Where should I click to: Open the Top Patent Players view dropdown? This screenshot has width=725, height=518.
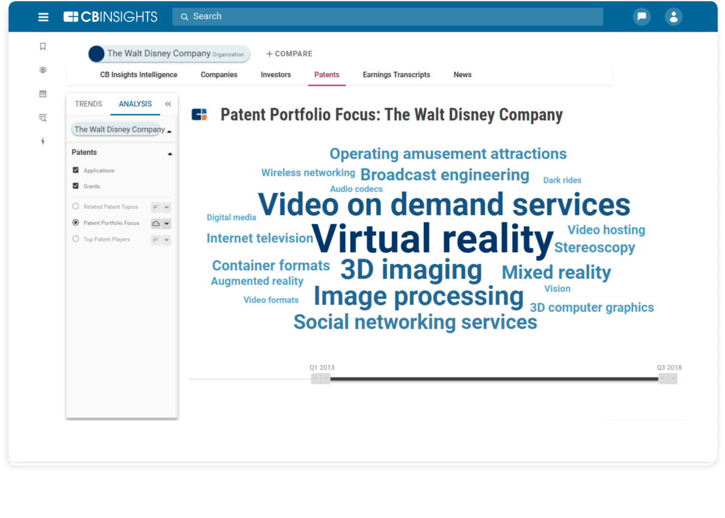tap(166, 239)
